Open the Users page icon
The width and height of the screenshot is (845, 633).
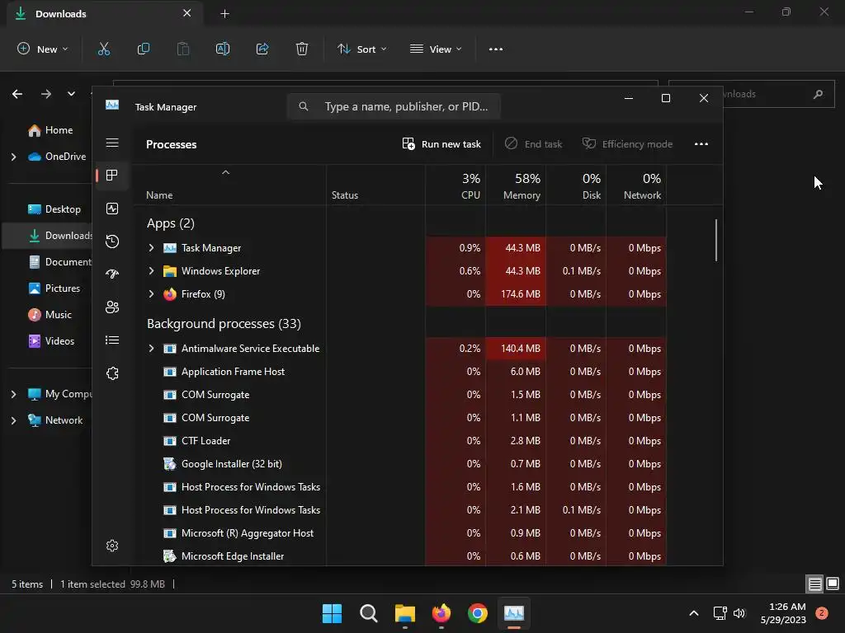click(x=112, y=307)
